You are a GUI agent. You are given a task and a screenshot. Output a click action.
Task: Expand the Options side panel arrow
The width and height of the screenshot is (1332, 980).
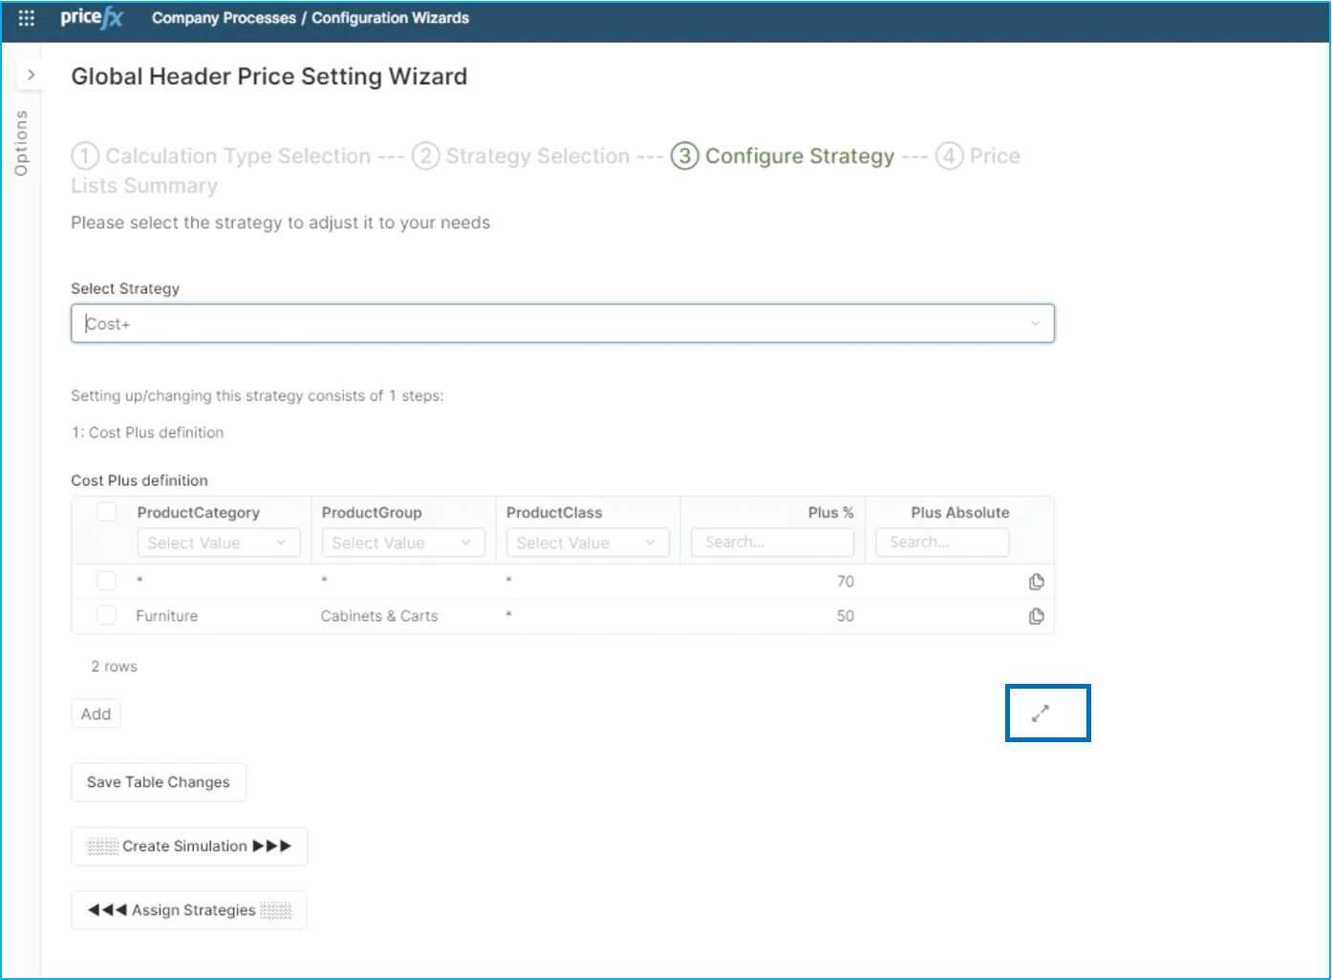coord(31,75)
